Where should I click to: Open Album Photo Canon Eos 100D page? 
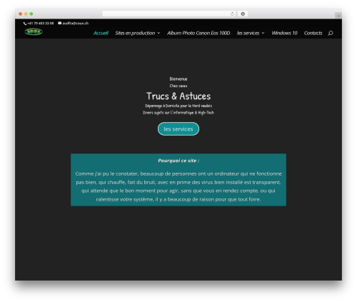[x=198, y=33]
